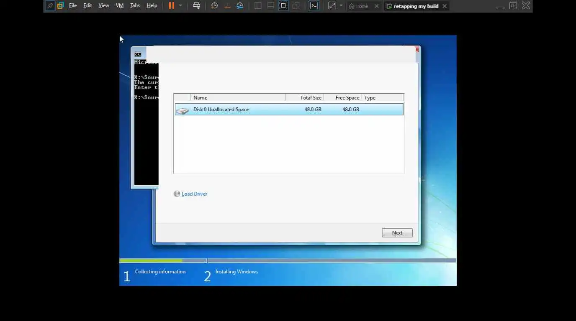
Task: Click the VMware Workstation logo icon
Action: point(61,6)
